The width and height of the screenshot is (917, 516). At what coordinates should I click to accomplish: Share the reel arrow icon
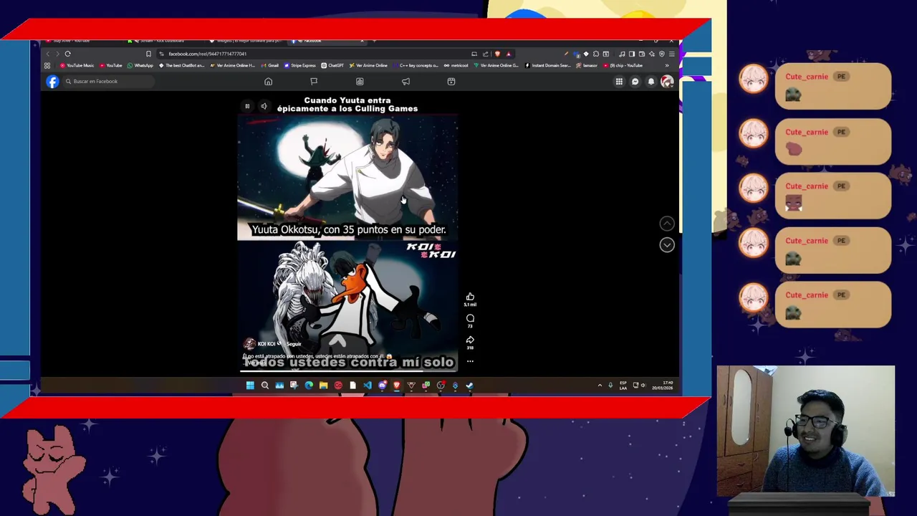click(470, 340)
